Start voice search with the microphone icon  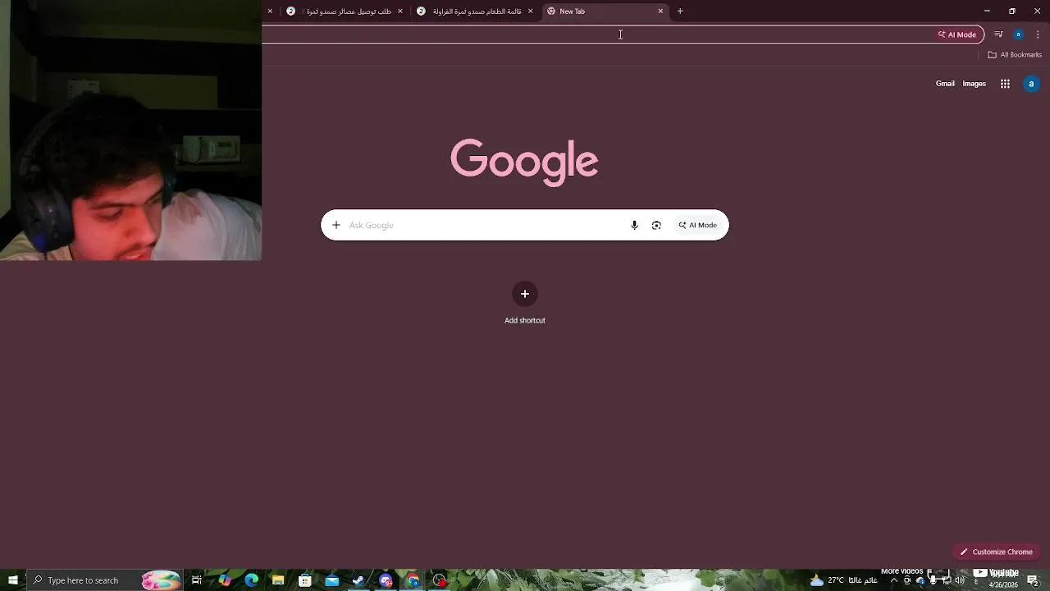coord(634,225)
